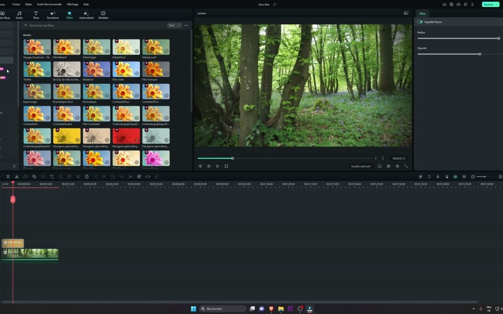Select the Médiéval filter thumbnail
The image size is (503, 314).
(96, 69)
